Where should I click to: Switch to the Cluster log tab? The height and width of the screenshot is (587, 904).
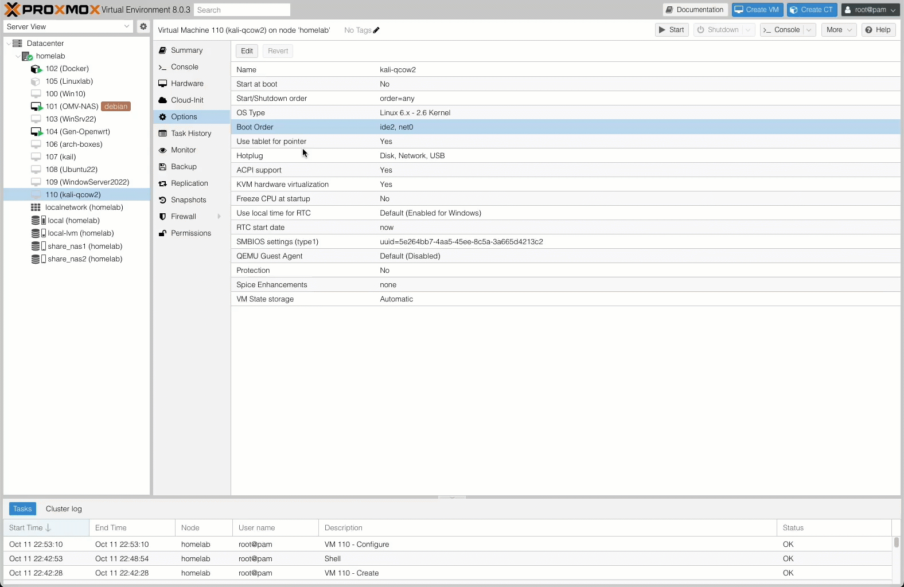pyautogui.click(x=64, y=509)
